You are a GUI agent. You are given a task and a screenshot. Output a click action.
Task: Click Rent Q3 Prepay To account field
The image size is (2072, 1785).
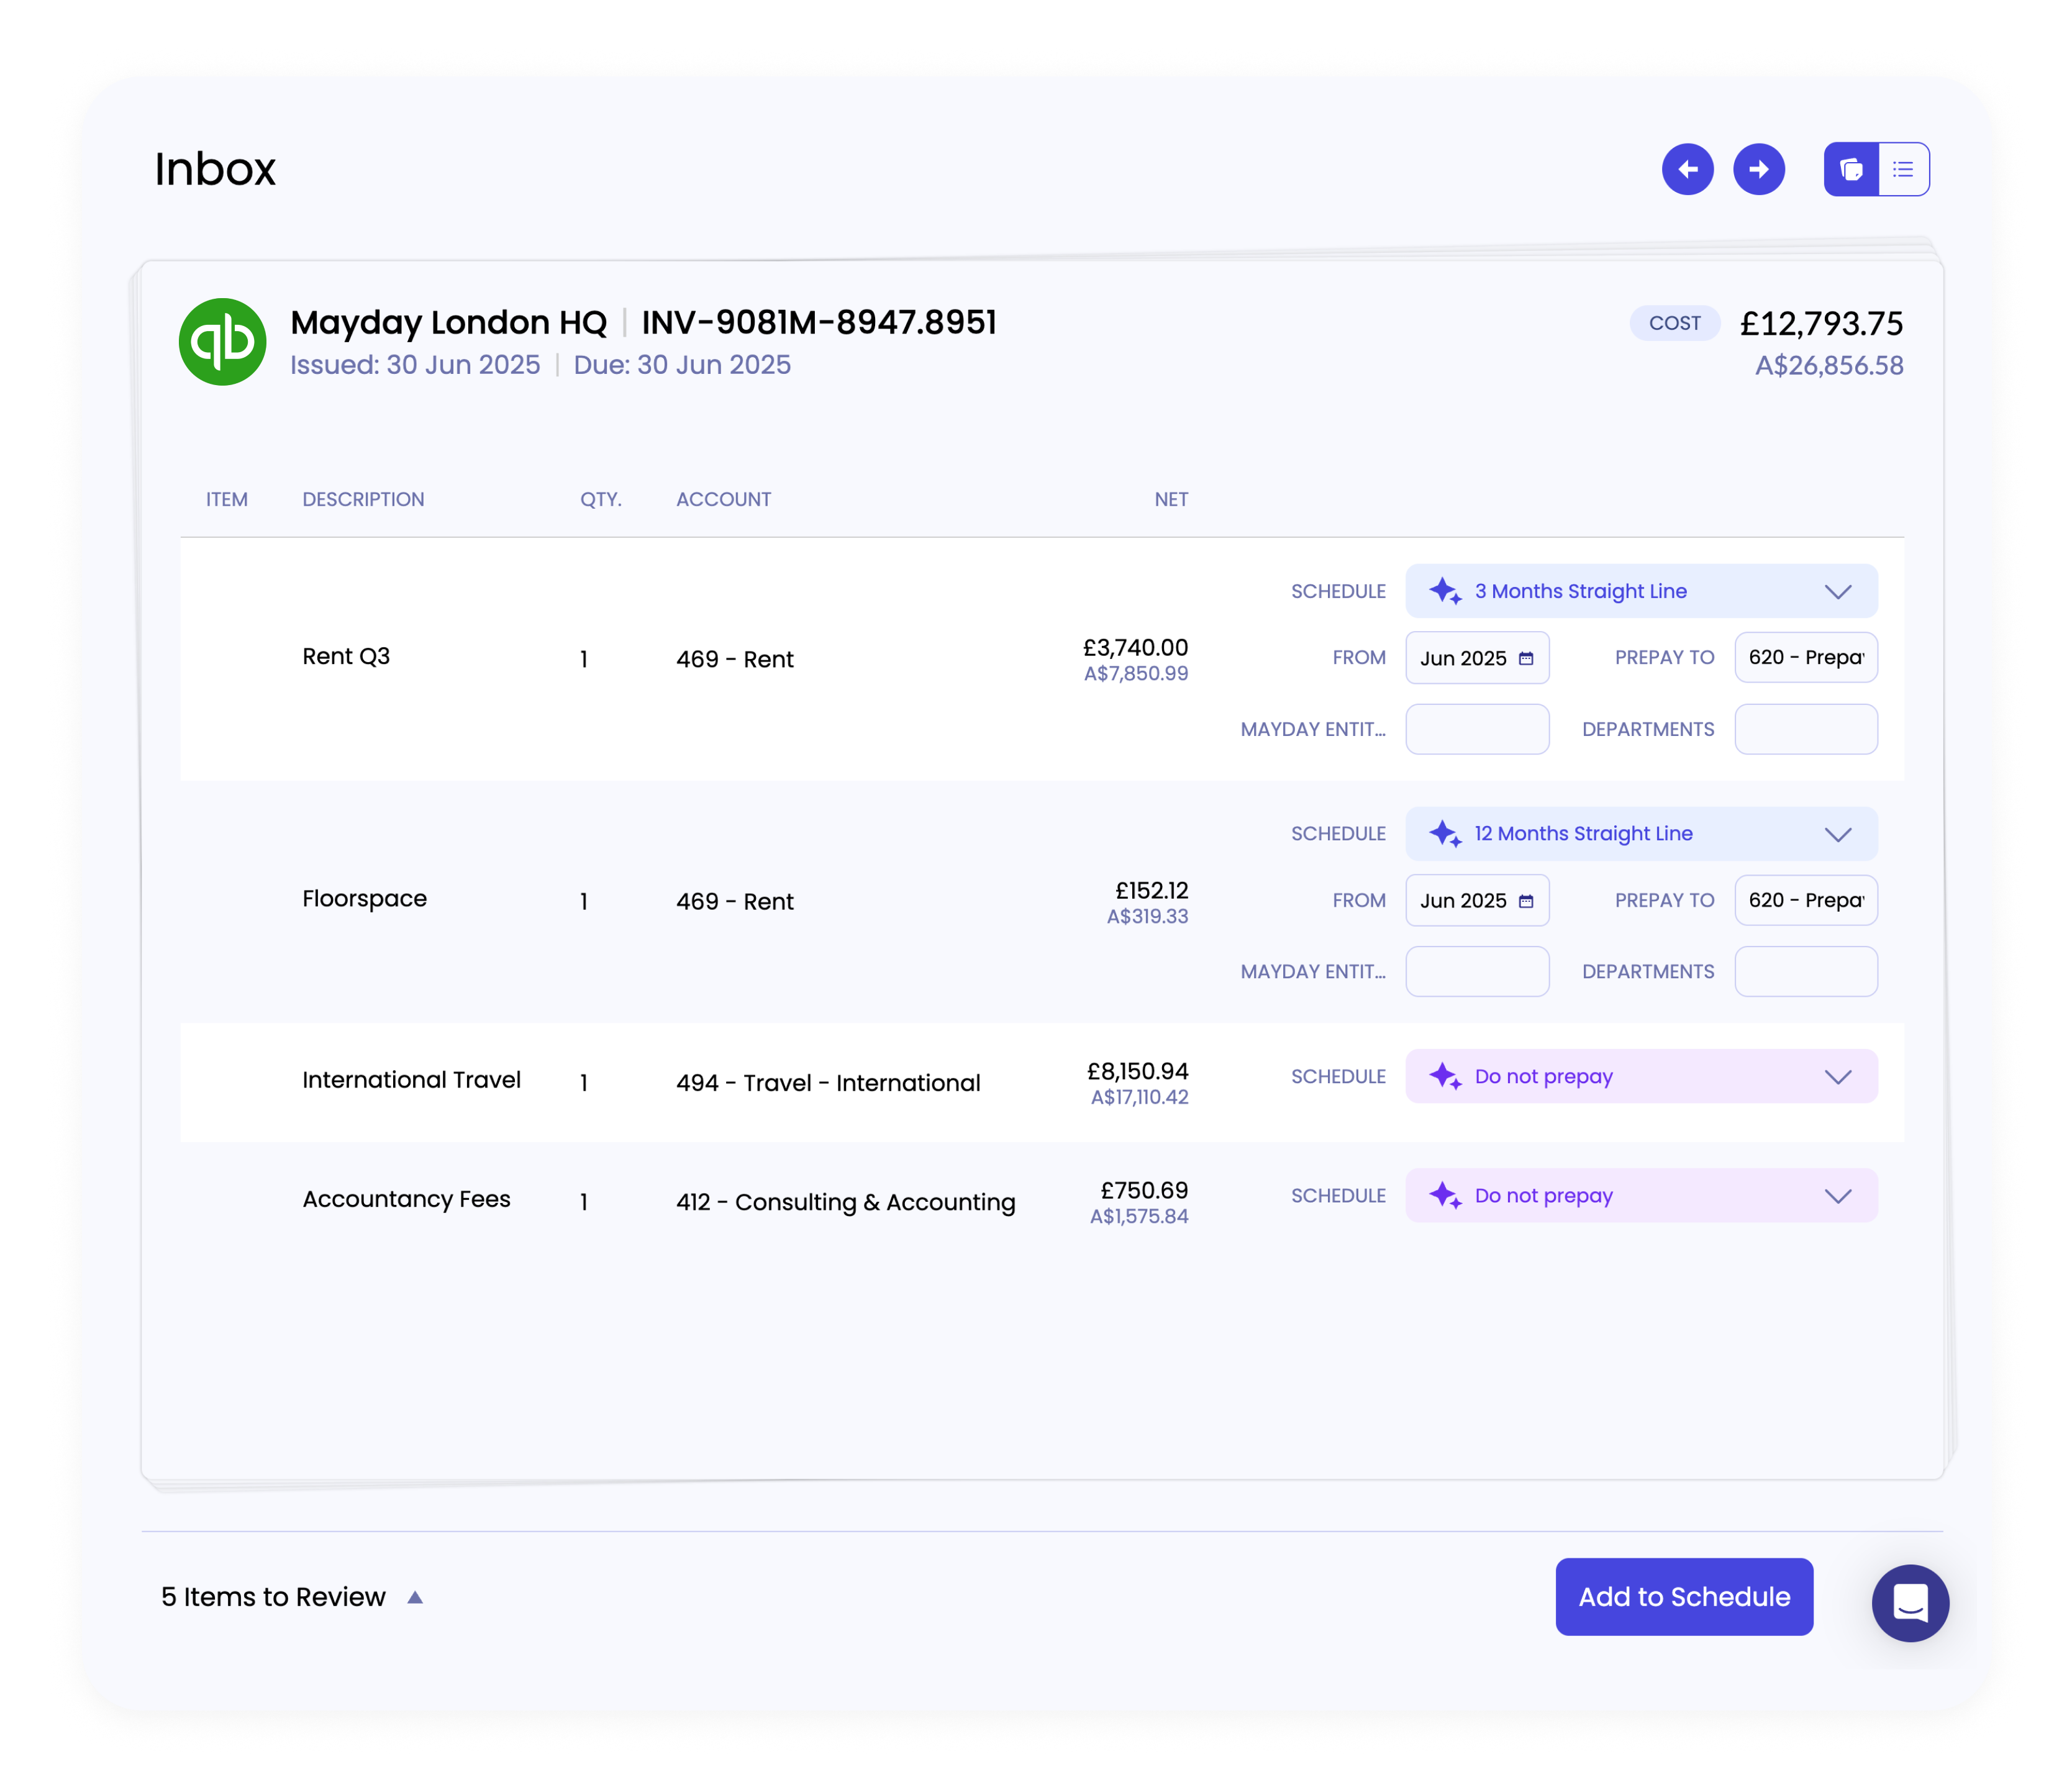pos(1805,657)
